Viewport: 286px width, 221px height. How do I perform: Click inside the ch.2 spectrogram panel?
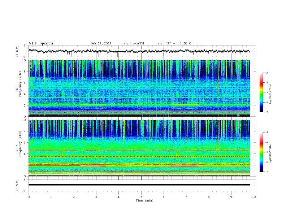[x=139, y=148]
